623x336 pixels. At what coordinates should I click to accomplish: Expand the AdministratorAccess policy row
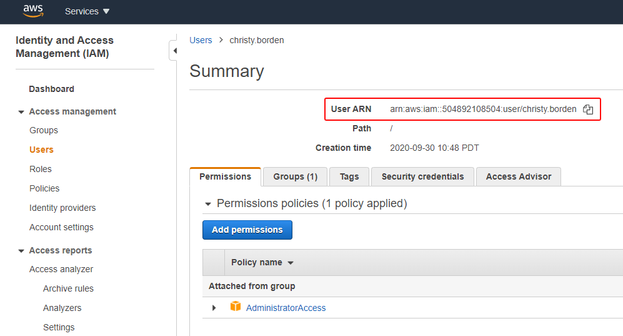[x=214, y=308]
